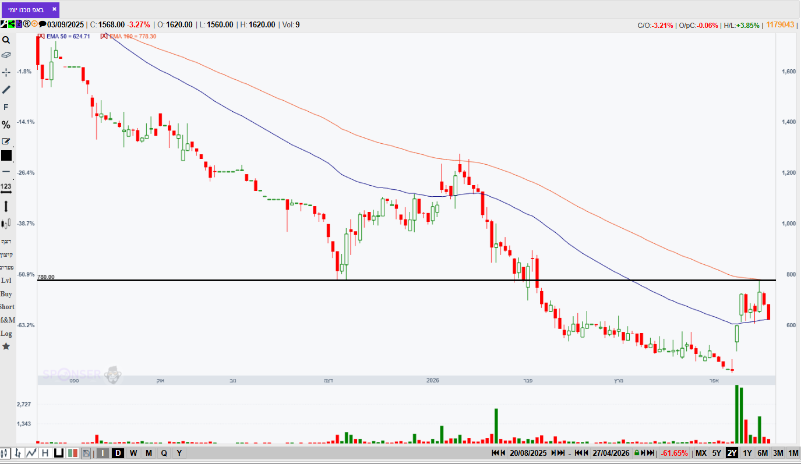
Task: Set range to 1Y
Action: 747,453
